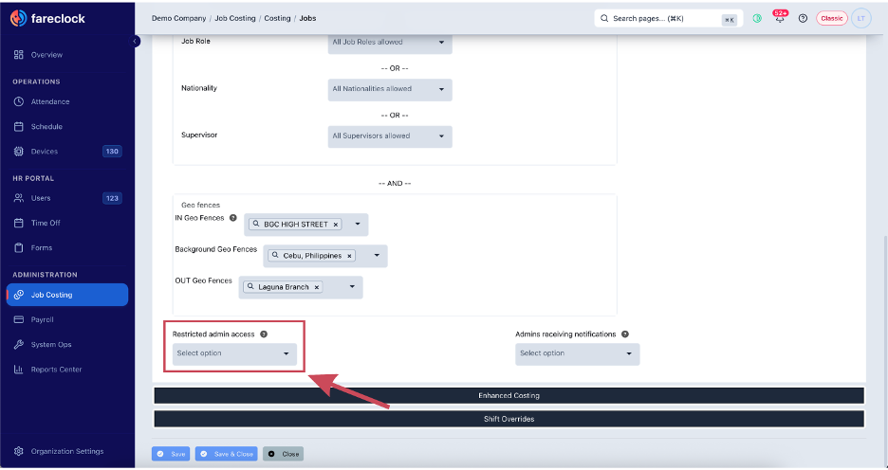Open the LT user avatar menu
This screenshot has height=470, width=888.
860,18
